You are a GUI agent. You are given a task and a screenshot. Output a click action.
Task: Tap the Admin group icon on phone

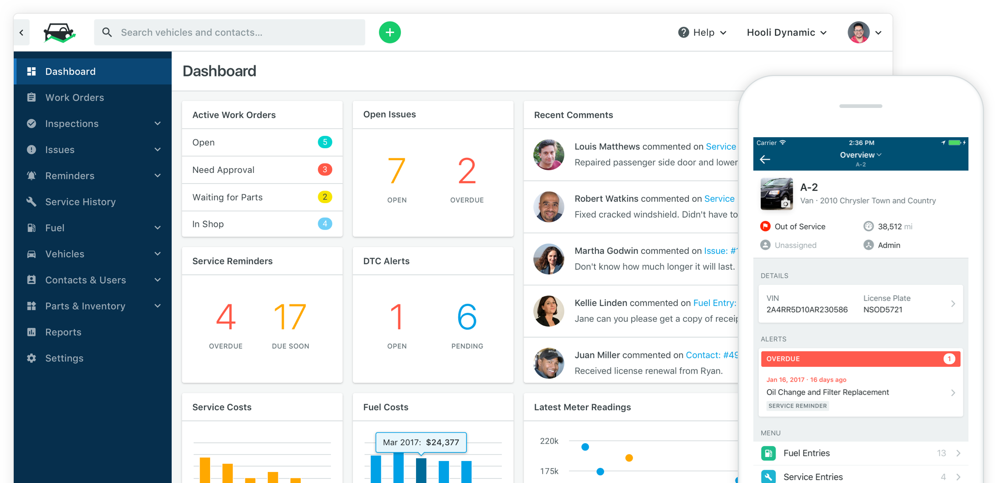(869, 245)
